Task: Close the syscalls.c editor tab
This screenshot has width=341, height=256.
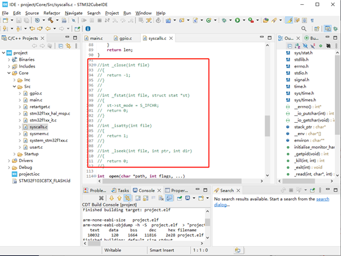Action: point(171,38)
